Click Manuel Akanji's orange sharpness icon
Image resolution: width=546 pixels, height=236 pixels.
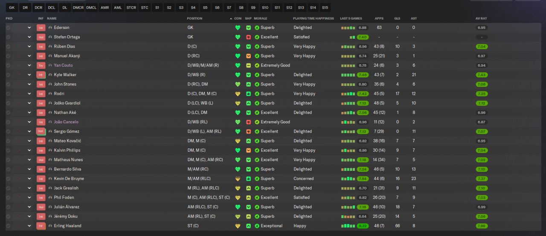click(x=248, y=56)
